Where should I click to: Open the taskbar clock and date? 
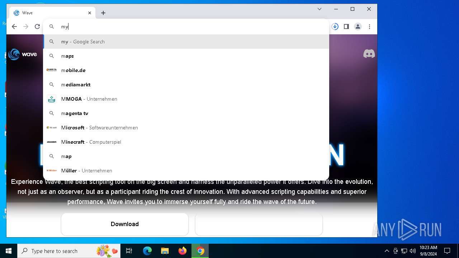pos(428,251)
